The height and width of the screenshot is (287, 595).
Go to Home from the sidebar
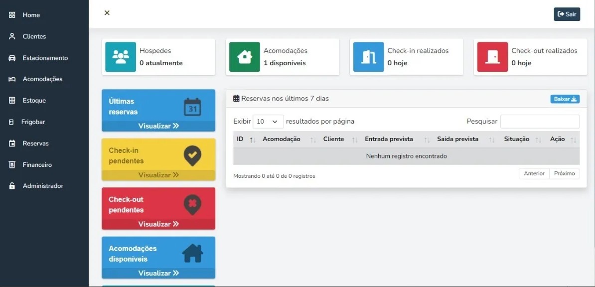point(11,14)
